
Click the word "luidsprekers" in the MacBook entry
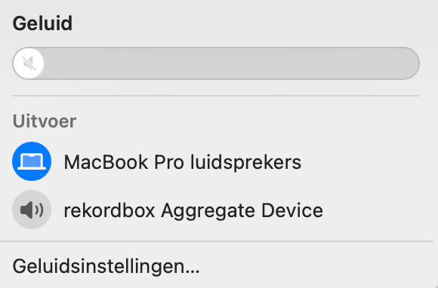pos(246,162)
